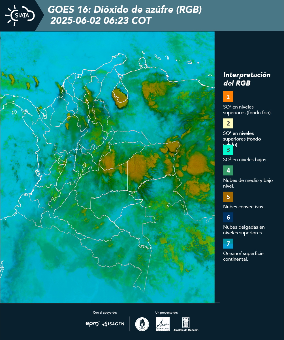This screenshot has width=284, height=340.
Task: Click the Alcaldía de Medellín logo
Action: click(x=186, y=324)
